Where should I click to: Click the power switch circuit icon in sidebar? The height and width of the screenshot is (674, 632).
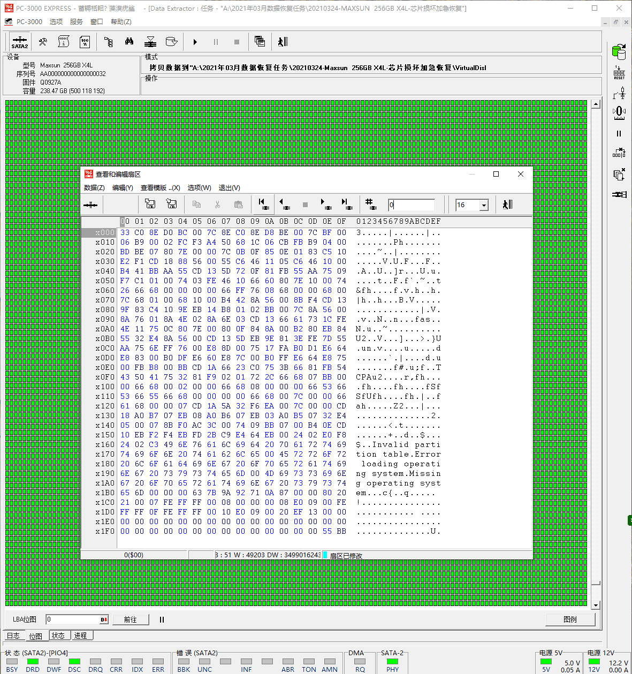pos(619,93)
